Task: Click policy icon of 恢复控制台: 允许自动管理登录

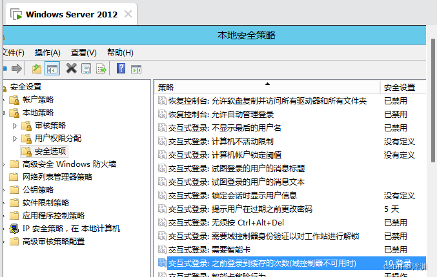Action: point(162,114)
